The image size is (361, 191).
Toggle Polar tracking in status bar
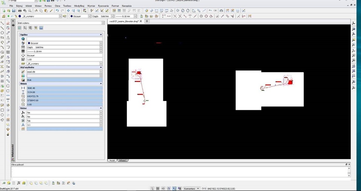(169, 188)
